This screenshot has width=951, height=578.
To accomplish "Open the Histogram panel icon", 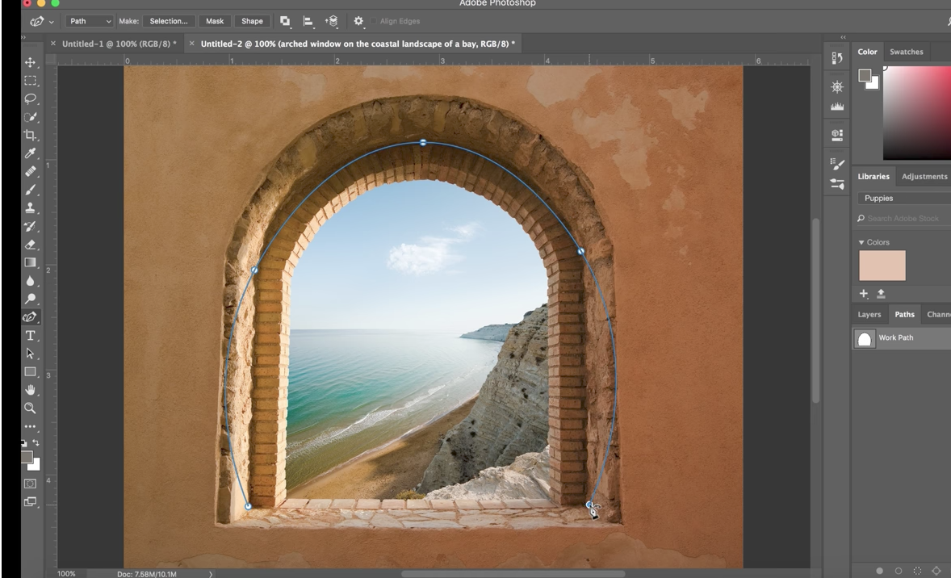I will tap(837, 106).
